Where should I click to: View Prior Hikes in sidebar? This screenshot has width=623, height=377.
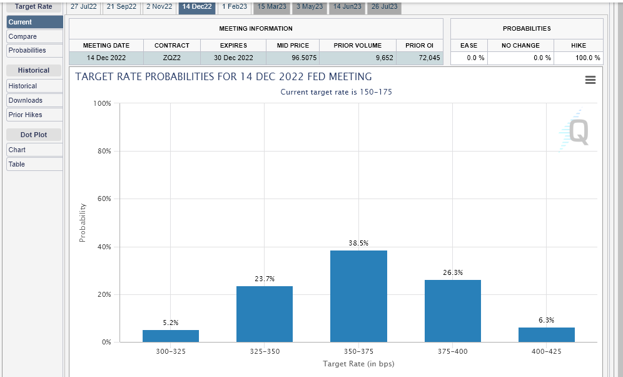tap(34, 115)
